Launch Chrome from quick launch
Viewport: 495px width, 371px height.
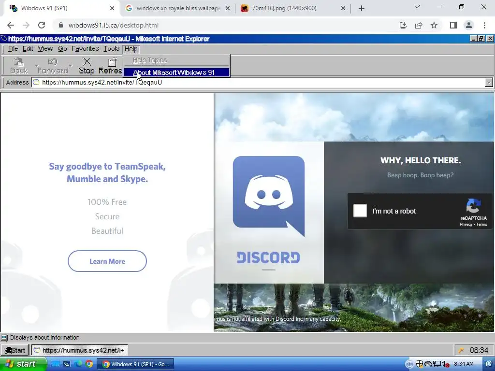89,364
